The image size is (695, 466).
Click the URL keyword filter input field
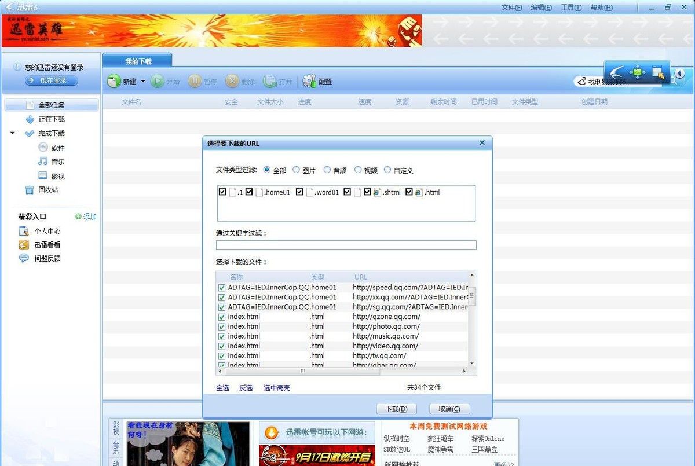point(346,245)
